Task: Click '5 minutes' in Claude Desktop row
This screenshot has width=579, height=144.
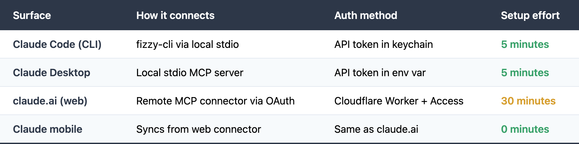Action: click(525, 73)
